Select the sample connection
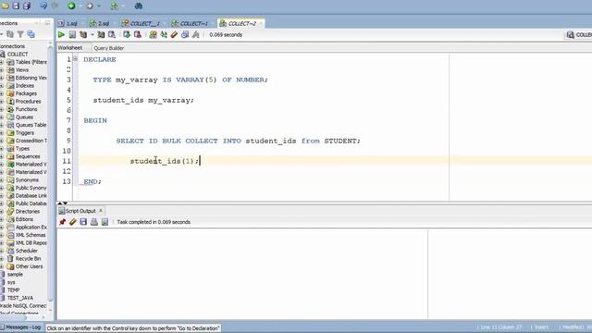Screen dimensions: 592x333 tap(15, 275)
